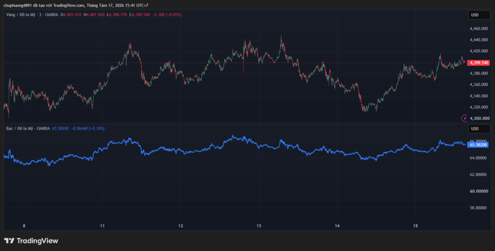Click the open value O4,401.910
Viewport: 495px width, 251px height.
(71, 15)
